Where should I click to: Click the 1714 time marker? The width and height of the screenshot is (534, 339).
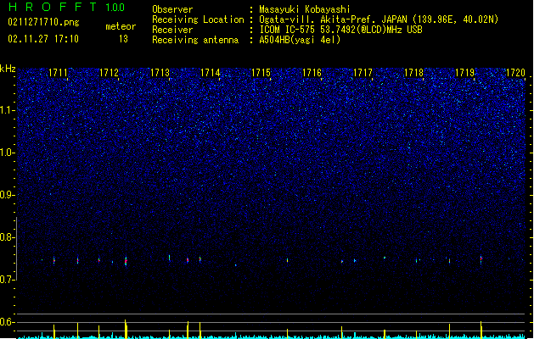click(211, 73)
